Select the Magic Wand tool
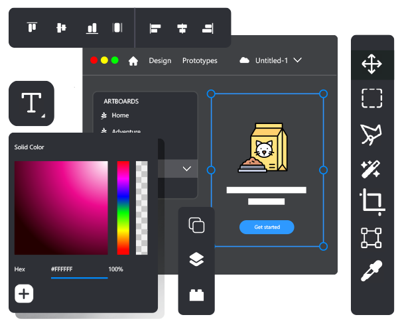 (x=371, y=169)
